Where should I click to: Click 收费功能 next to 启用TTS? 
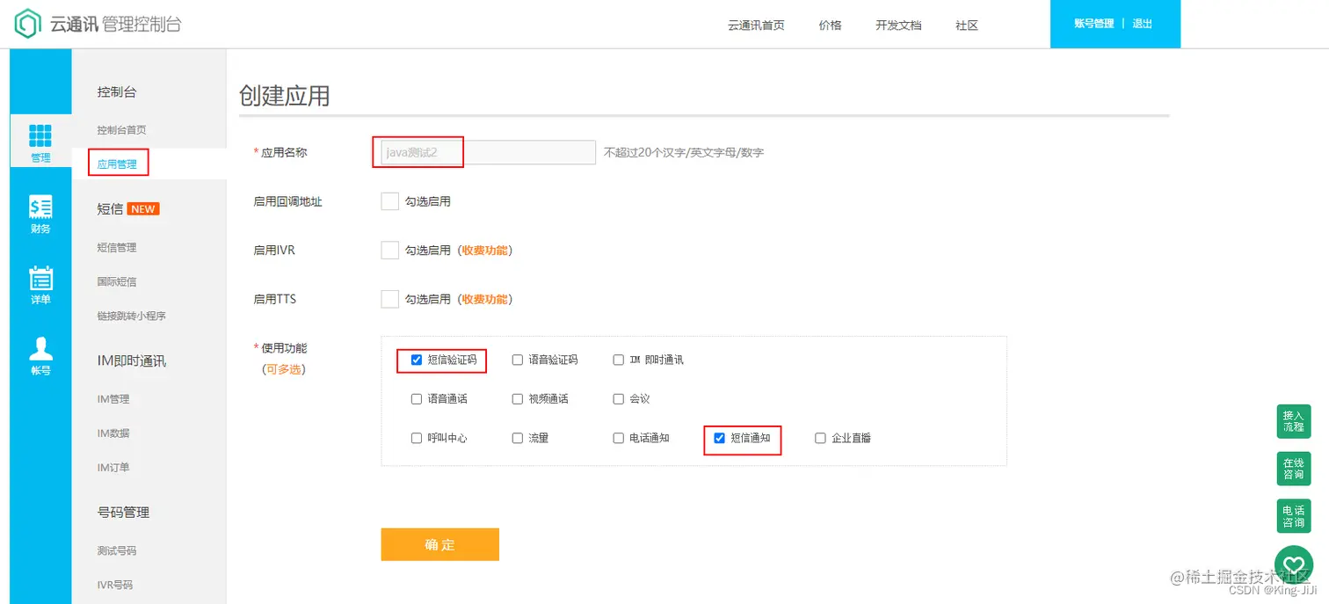(484, 299)
